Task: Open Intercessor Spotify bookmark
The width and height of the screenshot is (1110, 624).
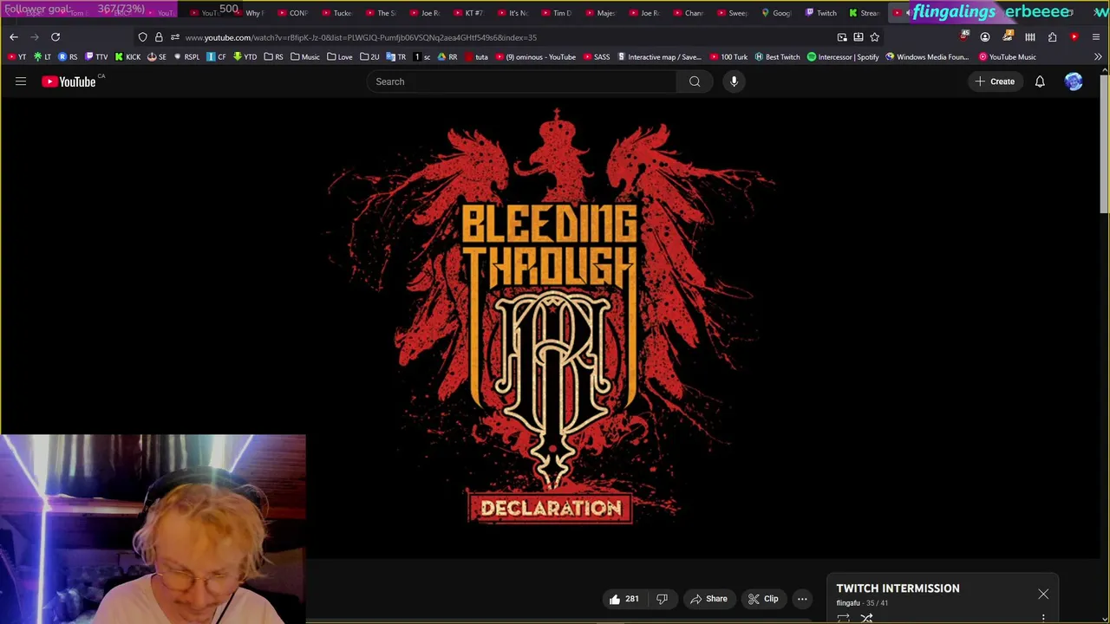Action: pos(843,57)
